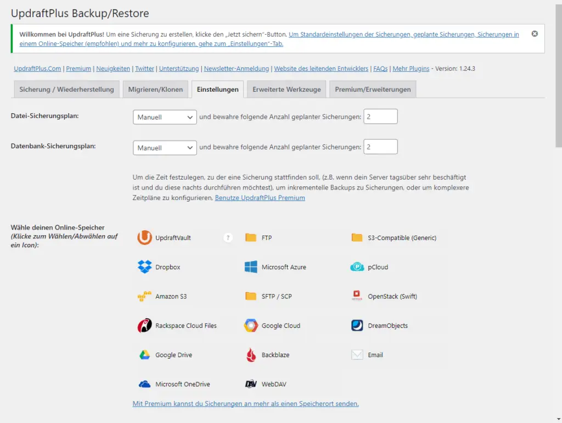Screen dimensions: 562x423
Task: Choose the pCloud storage icon
Action: pyautogui.click(x=357, y=267)
